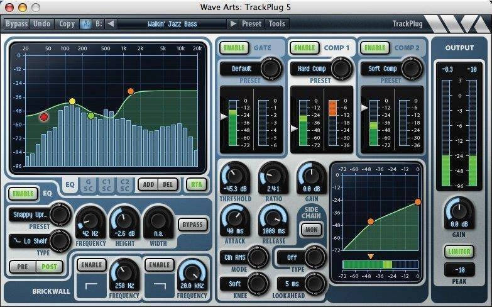This screenshot has width=492, height=307.
Task: Select the A: settings buffer
Action: coord(85,24)
